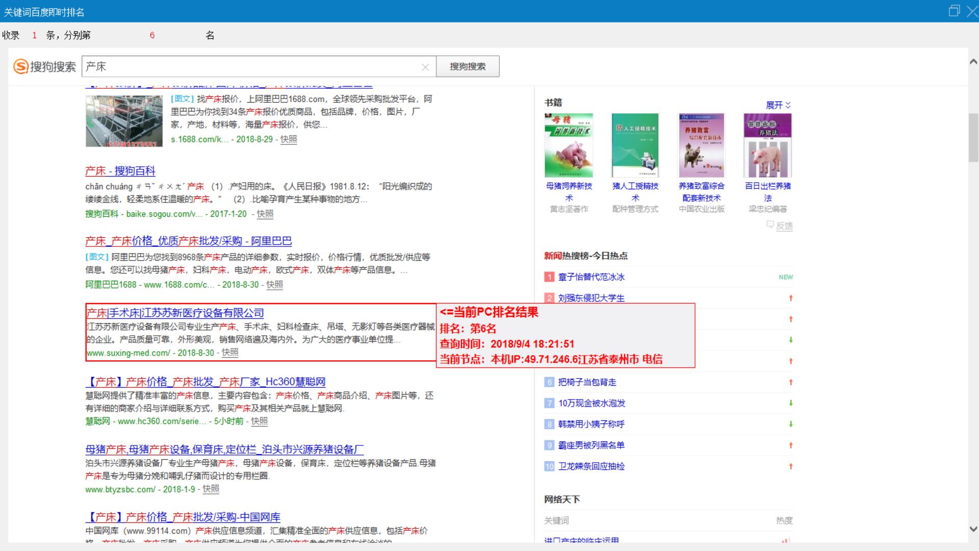Click the restore window icon
This screenshot has height=551, width=979.
pyautogui.click(x=954, y=11)
